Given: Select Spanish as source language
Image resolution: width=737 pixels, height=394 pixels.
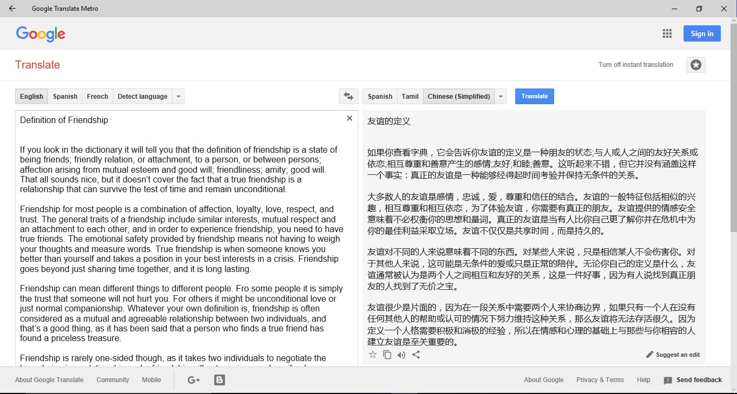Looking at the screenshot, I should [x=65, y=97].
